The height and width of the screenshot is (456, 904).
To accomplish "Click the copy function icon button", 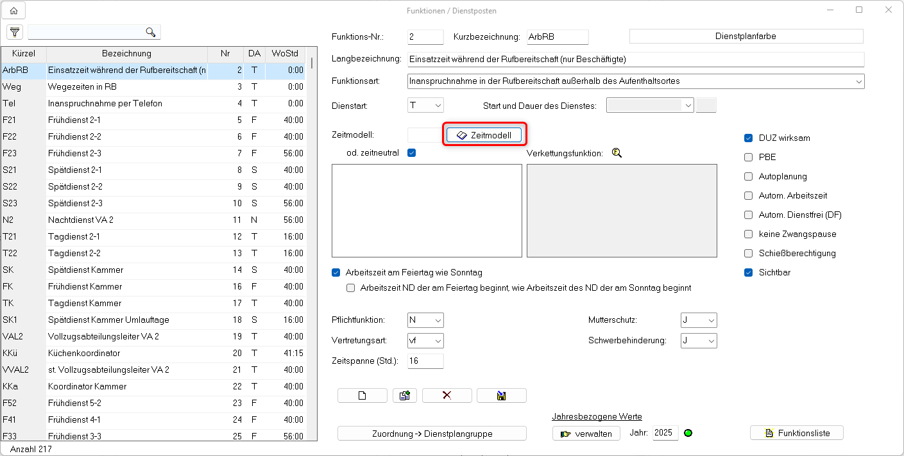I will click(404, 396).
